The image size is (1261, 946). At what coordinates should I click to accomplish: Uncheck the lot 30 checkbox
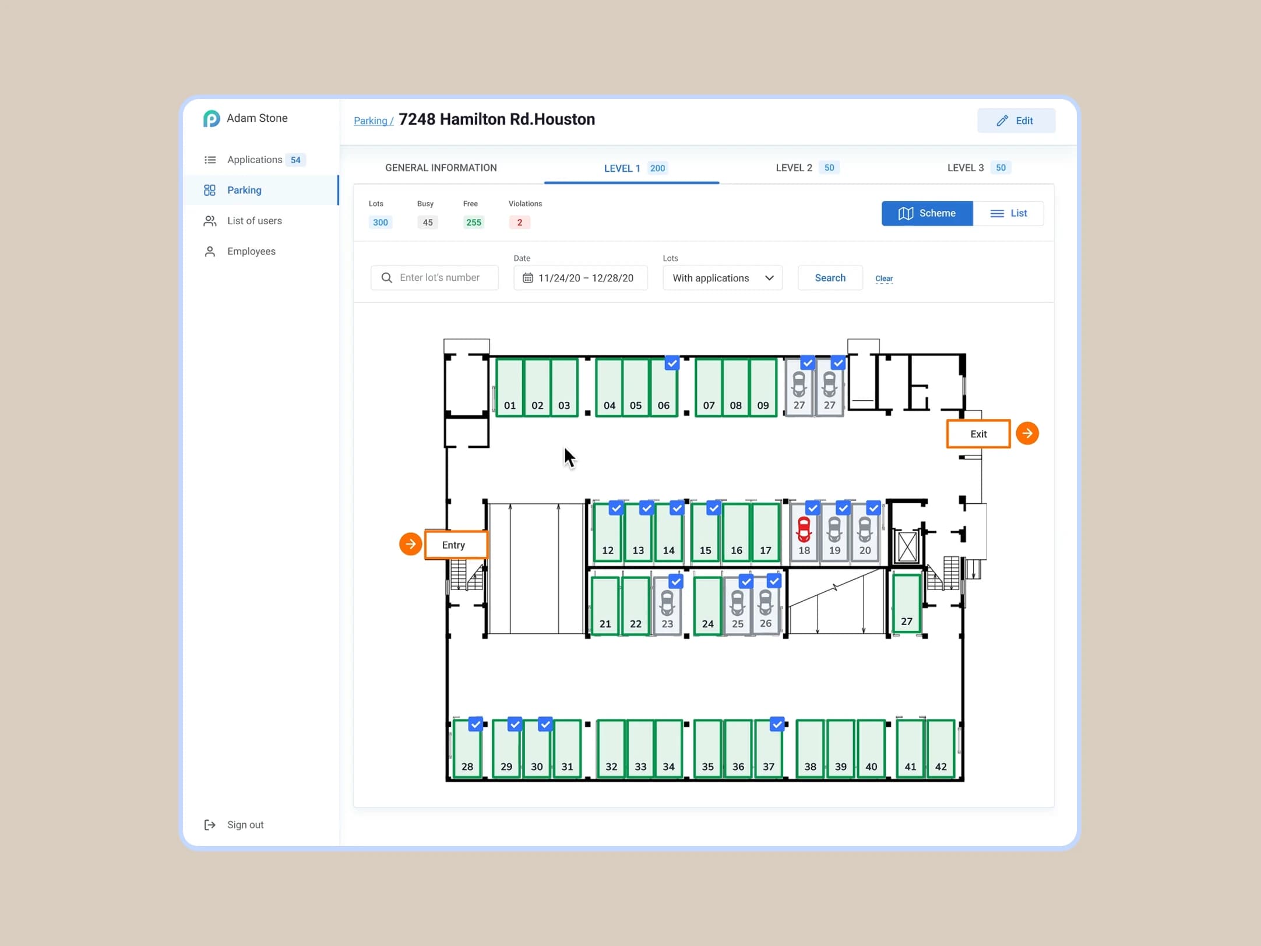545,724
